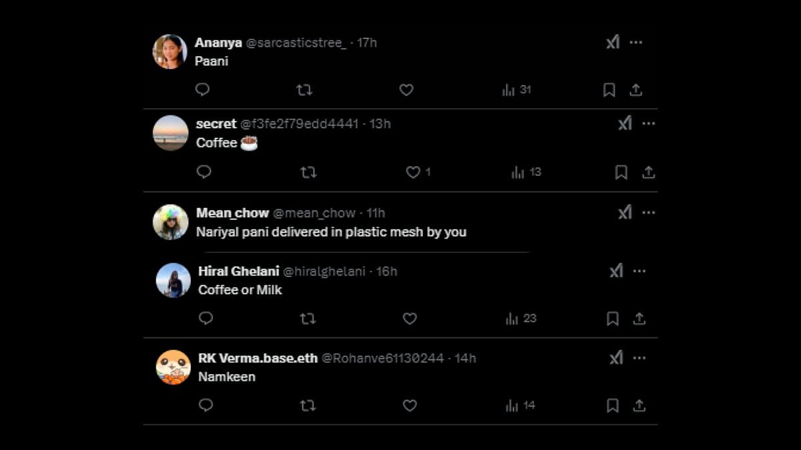
Task: Click Hiral Ghelani's avatar image
Action: pos(174,280)
